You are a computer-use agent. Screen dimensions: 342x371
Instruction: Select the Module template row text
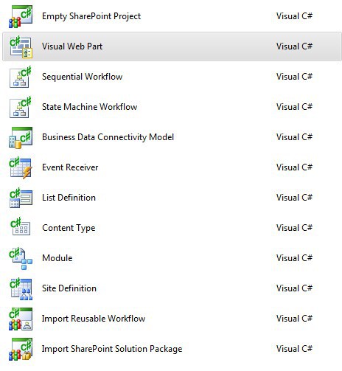[57, 258]
